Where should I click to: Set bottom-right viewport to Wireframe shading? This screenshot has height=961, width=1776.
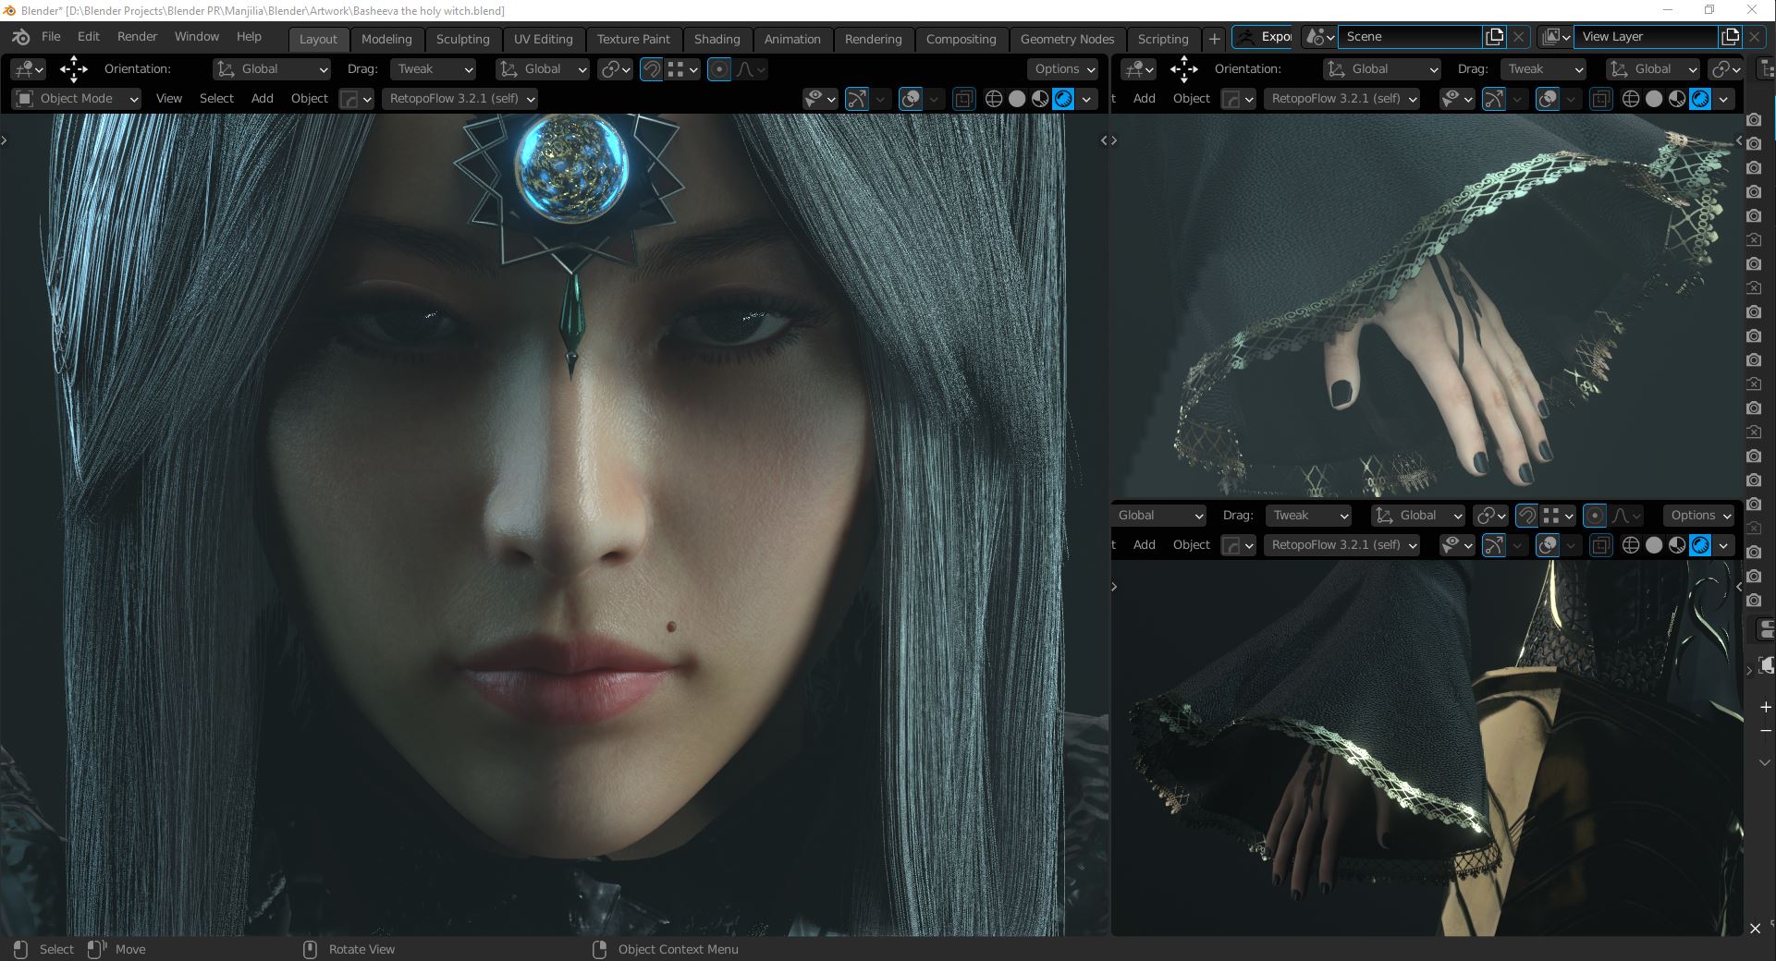click(1631, 545)
